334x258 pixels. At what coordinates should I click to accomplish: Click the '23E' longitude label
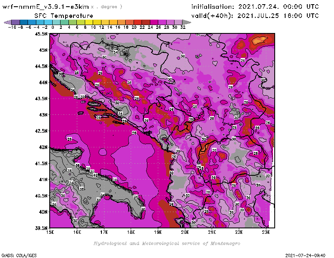(266, 232)
